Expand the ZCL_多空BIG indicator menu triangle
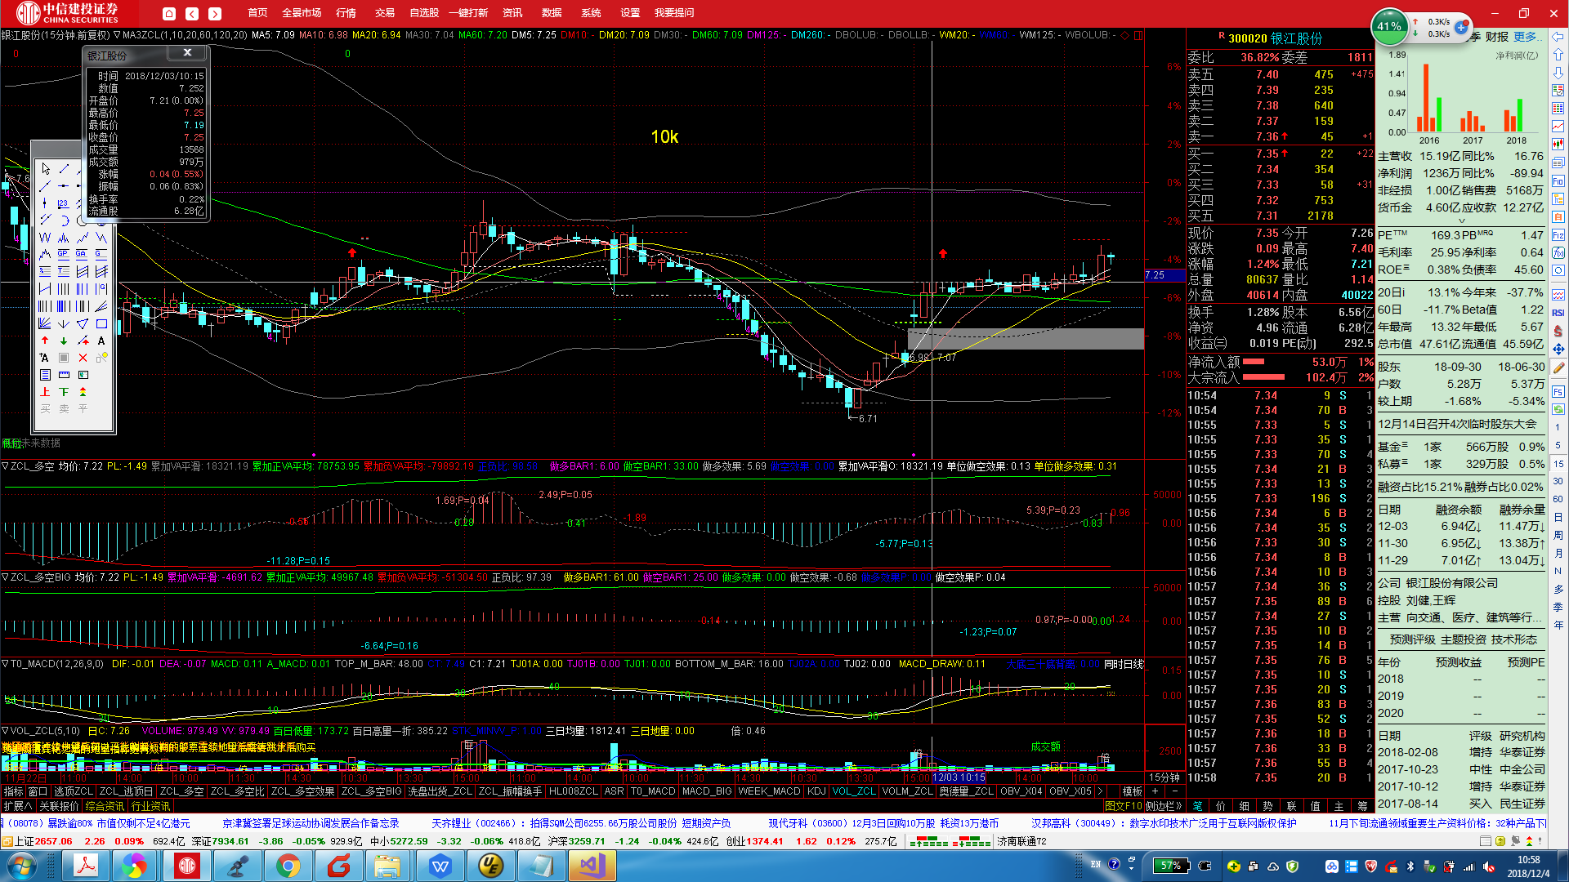 pos(6,577)
